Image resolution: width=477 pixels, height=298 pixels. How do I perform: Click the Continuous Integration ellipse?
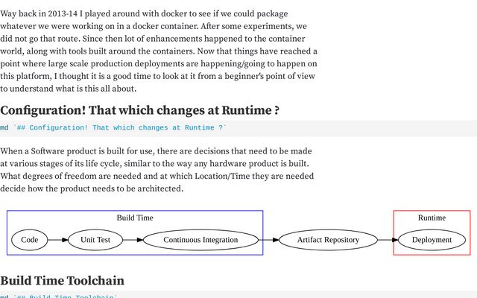pyautogui.click(x=200, y=240)
